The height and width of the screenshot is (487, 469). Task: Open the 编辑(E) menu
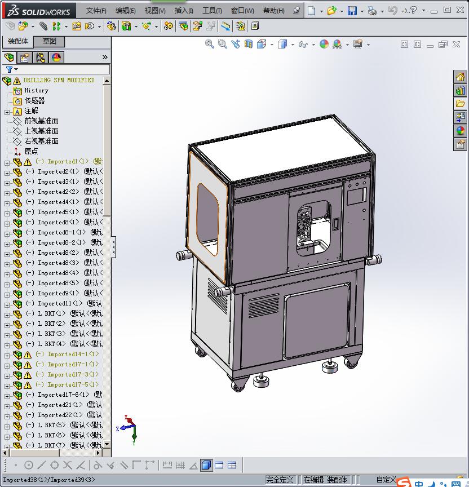click(x=126, y=11)
